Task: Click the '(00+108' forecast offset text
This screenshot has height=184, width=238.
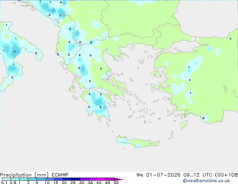Action: pos(226,175)
